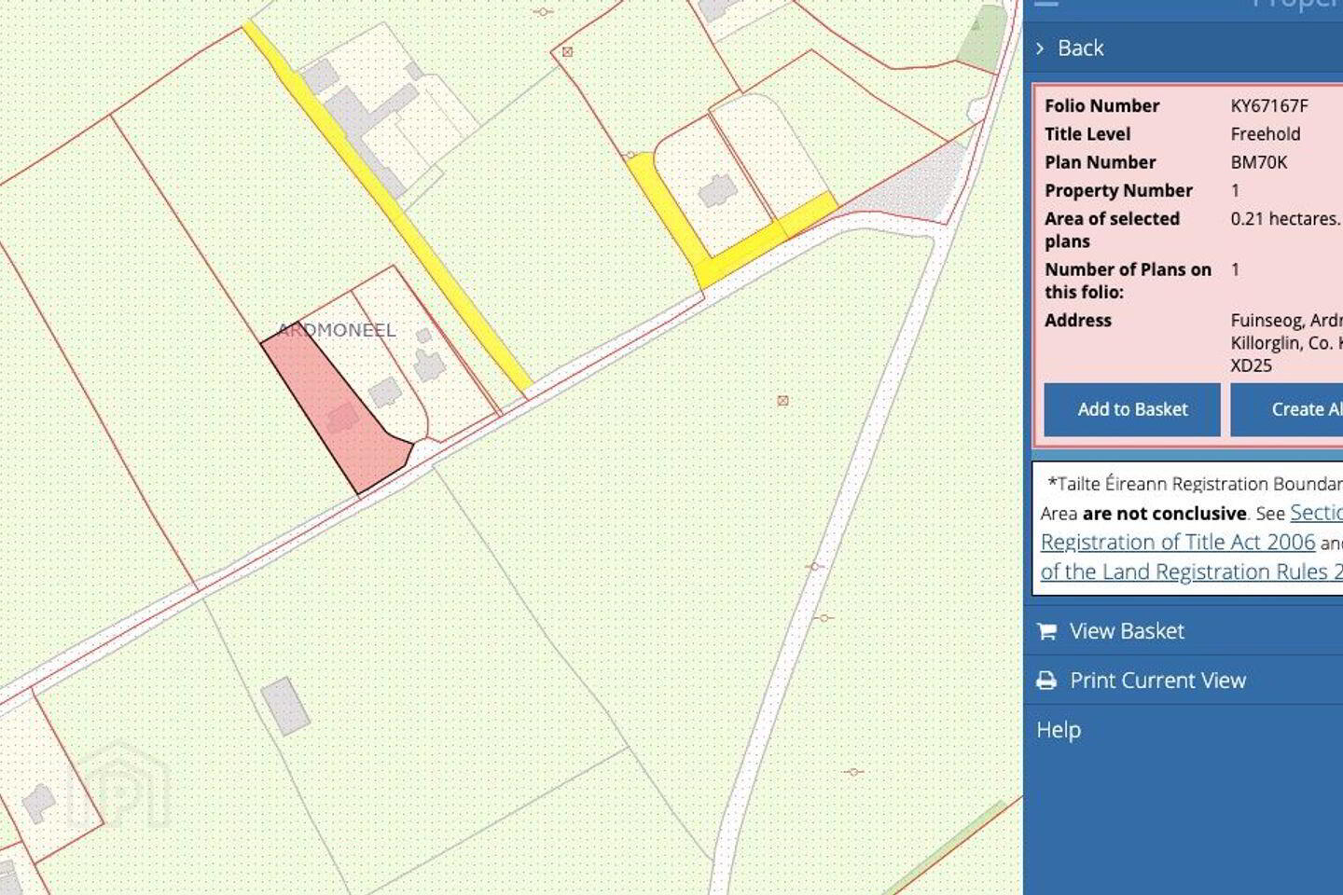Image resolution: width=1343 pixels, height=895 pixels.
Task: Open the Help menu item
Action: click(1059, 730)
